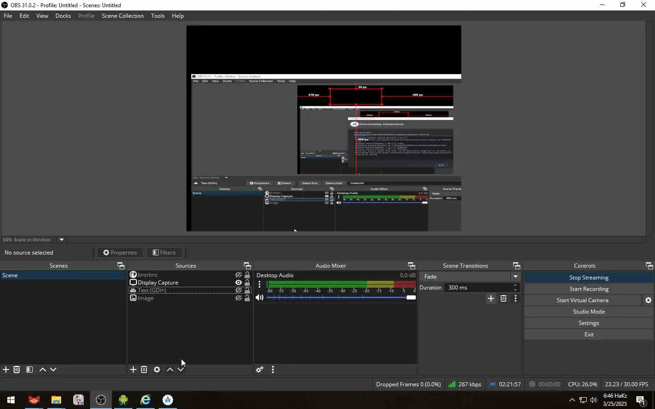655x409 pixels.
Task: Open transition properties three-dot menu
Action: click(515, 299)
